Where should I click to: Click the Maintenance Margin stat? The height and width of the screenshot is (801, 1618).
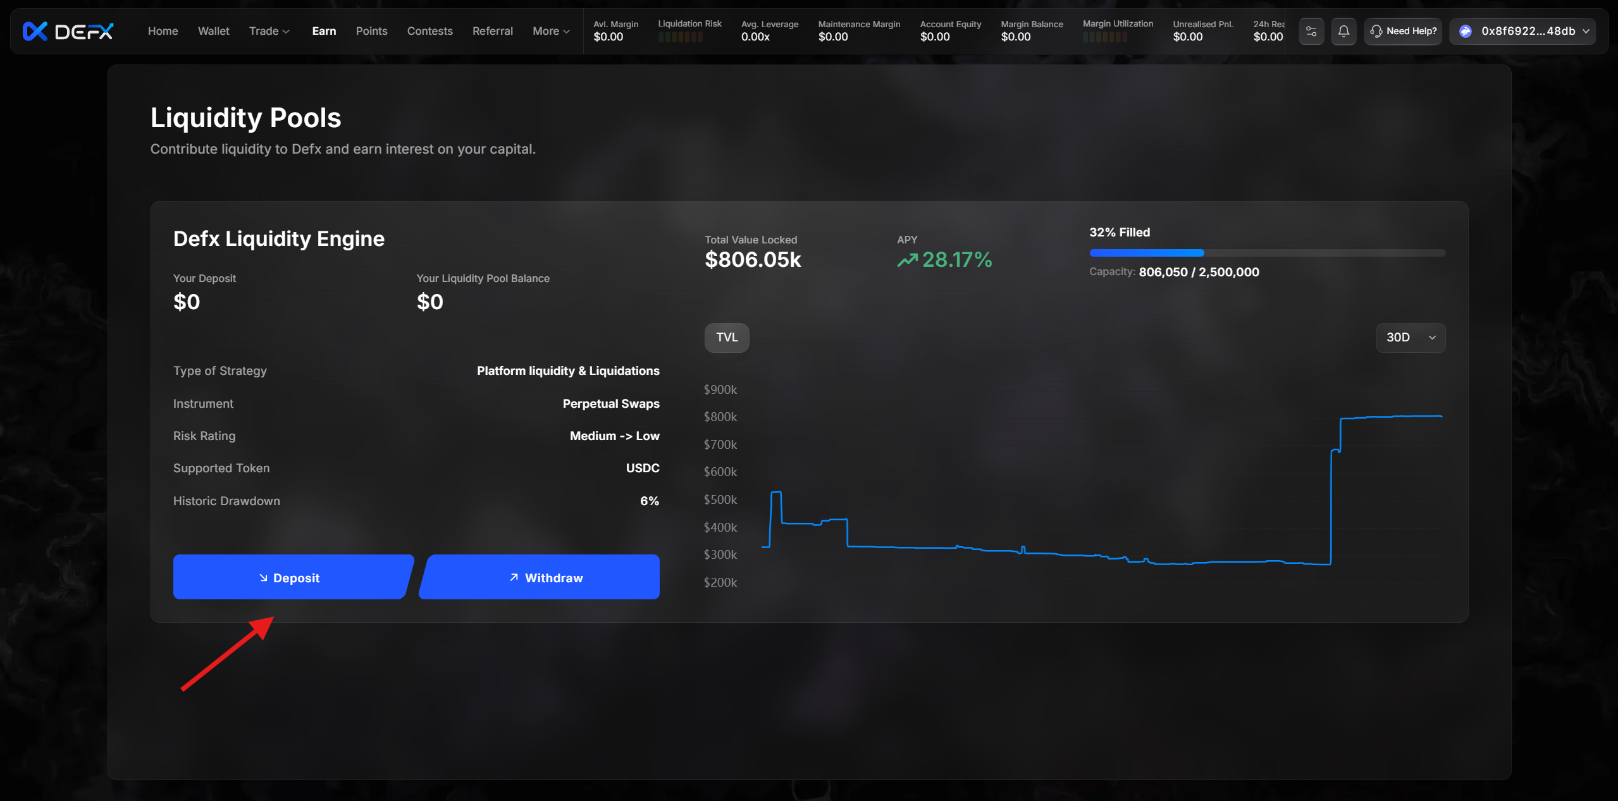coord(859,30)
